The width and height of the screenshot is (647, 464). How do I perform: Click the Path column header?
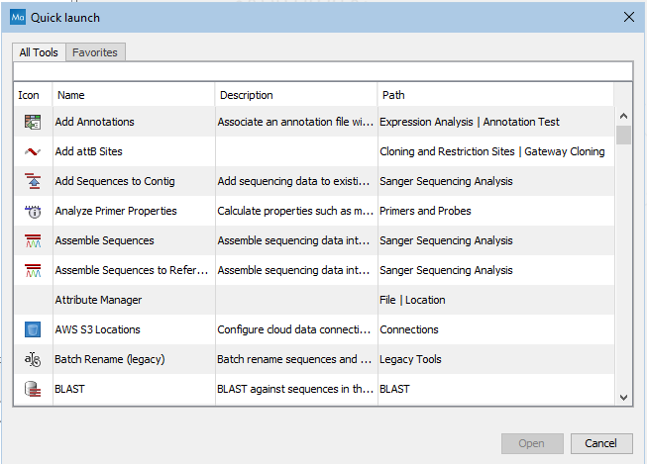pos(495,95)
